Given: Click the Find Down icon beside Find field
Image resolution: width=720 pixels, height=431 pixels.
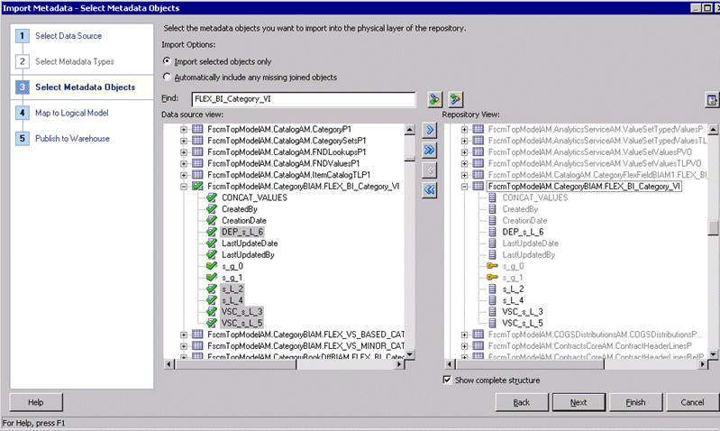Looking at the screenshot, I should point(434,99).
